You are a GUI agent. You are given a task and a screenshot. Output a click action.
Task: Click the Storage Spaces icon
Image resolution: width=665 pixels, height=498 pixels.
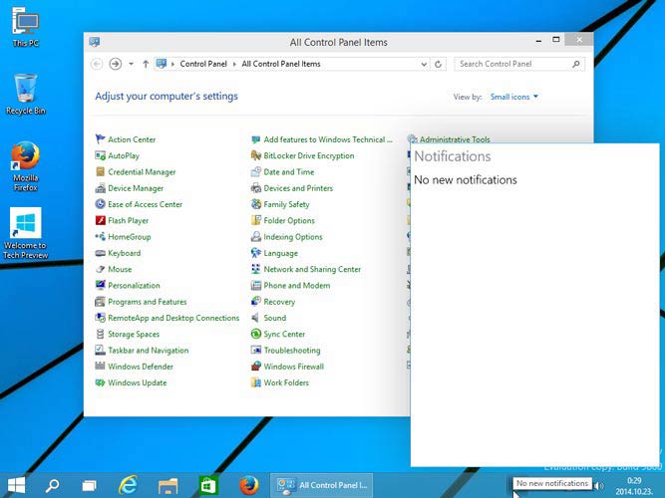(x=100, y=334)
